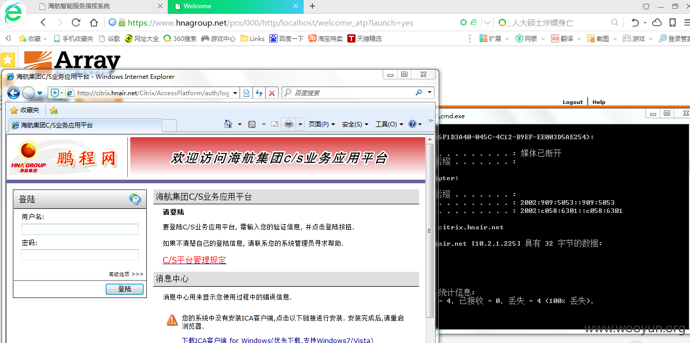Open a new blank IE tab
The image size is (690, 343).
[169, 125]
